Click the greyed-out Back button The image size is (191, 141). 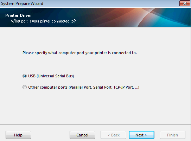[113, 135]
